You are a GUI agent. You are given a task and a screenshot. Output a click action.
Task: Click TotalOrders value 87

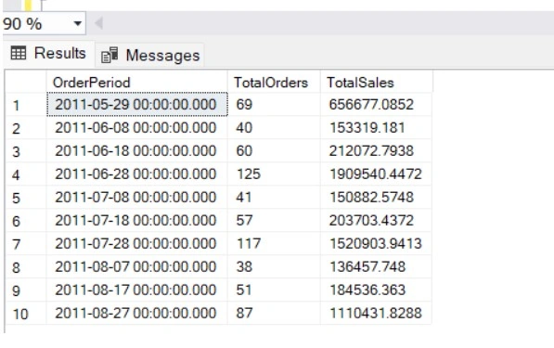274,314
